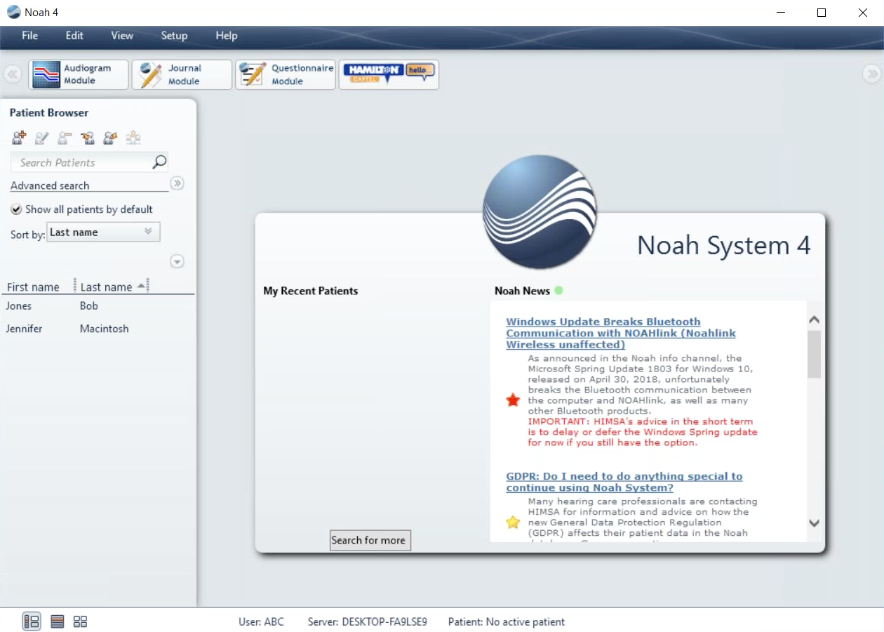Open the Audiogram Module
884x632 pixels.
78,74
